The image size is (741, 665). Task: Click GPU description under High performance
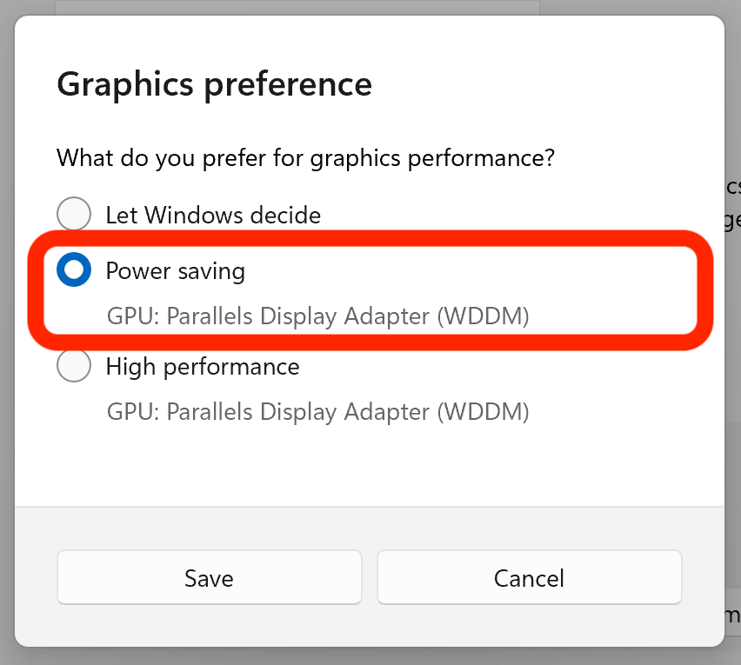tap(317, 411)
